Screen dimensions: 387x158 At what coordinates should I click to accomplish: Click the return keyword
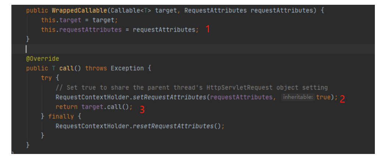click(67, 107)
